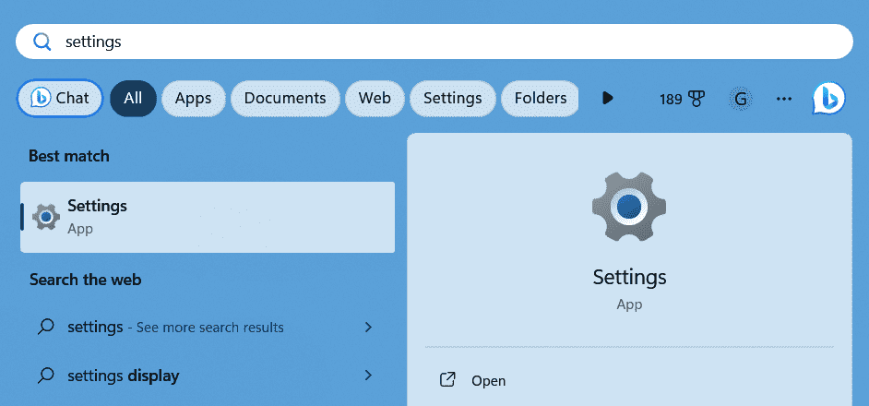Open the G account profile icon
The height and width of the screenshot is (406, 869).
[x=739, y=99]
